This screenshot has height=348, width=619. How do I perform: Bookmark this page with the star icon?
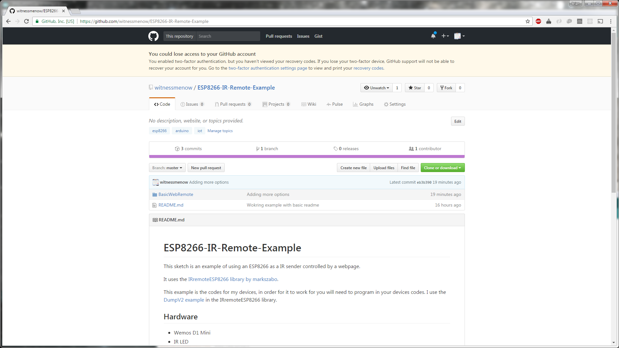tap(528, 21)
